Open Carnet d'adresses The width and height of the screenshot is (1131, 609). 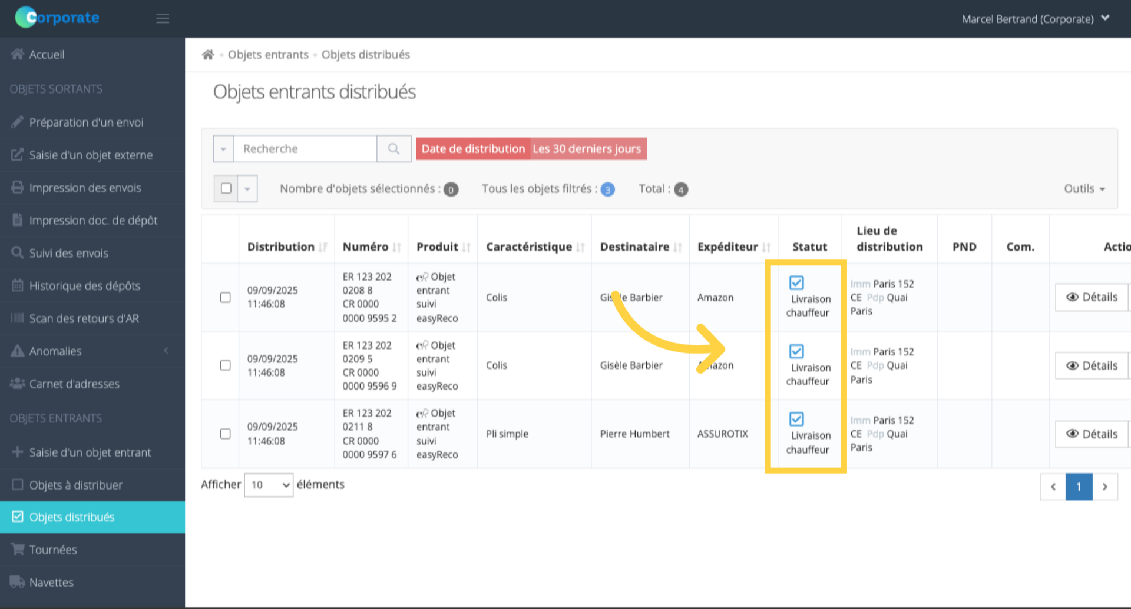[x=92, y=384]
